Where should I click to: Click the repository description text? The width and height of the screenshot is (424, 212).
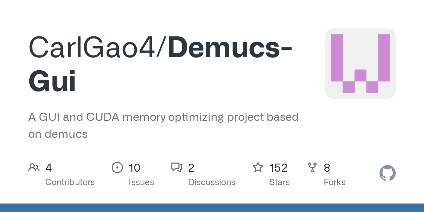tap(163, 125)
